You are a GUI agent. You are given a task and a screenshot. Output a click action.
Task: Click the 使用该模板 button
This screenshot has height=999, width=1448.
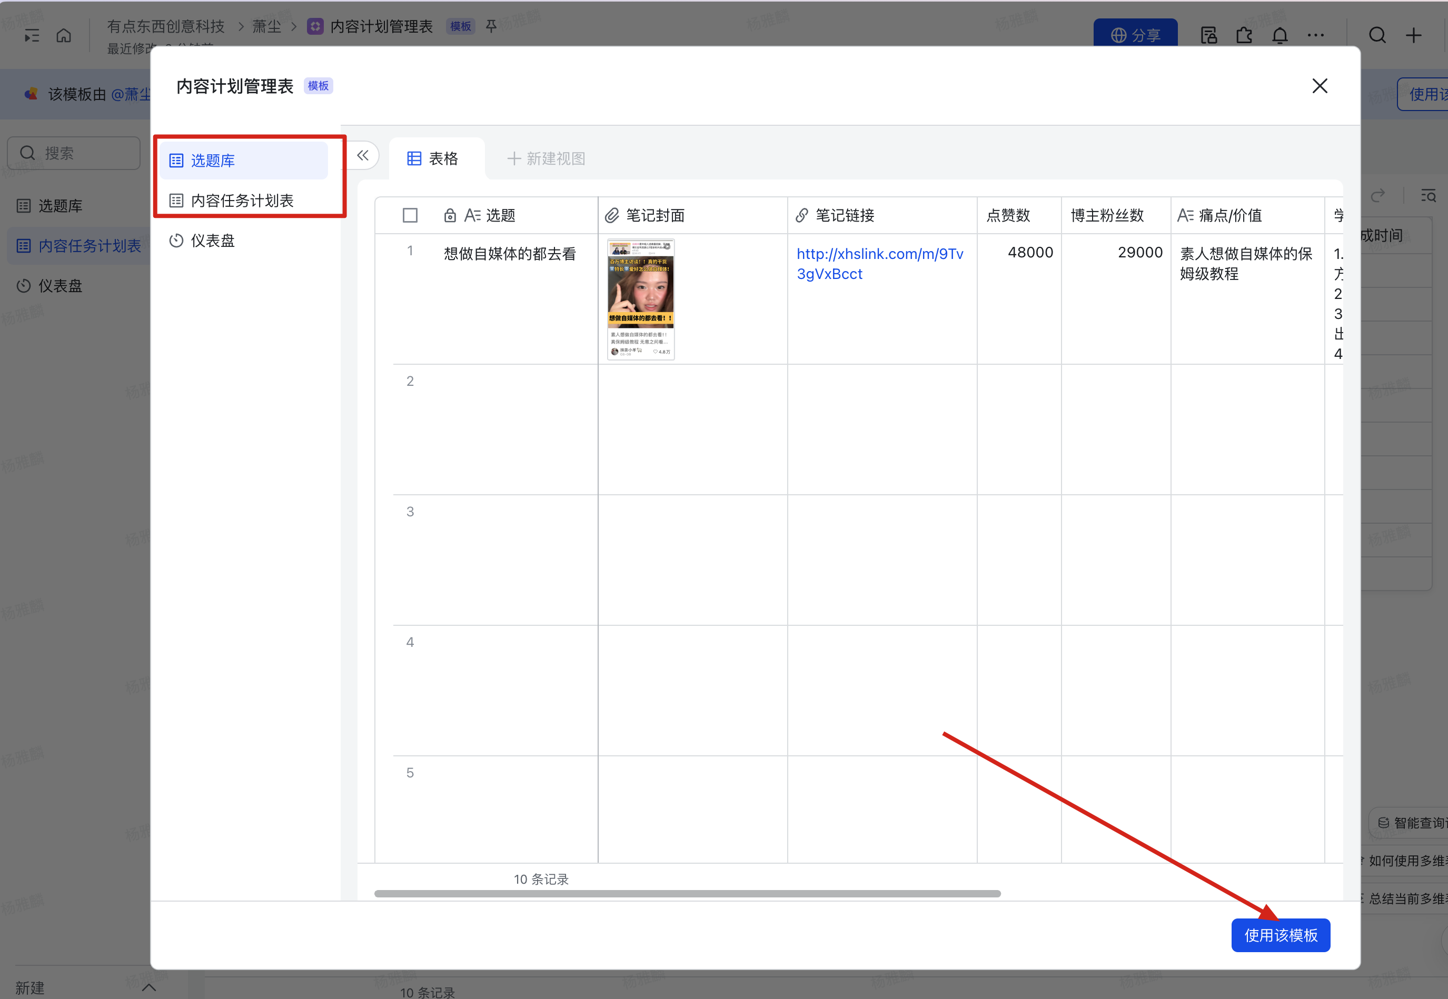click(1280, 935)
